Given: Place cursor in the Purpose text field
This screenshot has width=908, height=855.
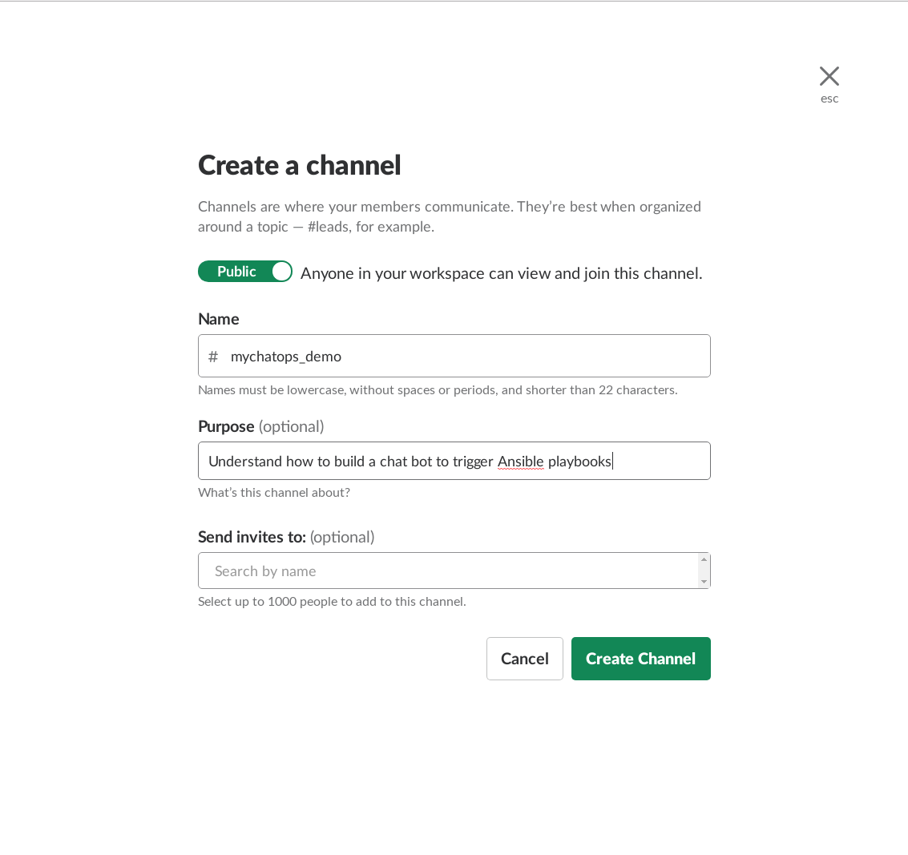Looking at the screenshot, I should click(657, 462).
